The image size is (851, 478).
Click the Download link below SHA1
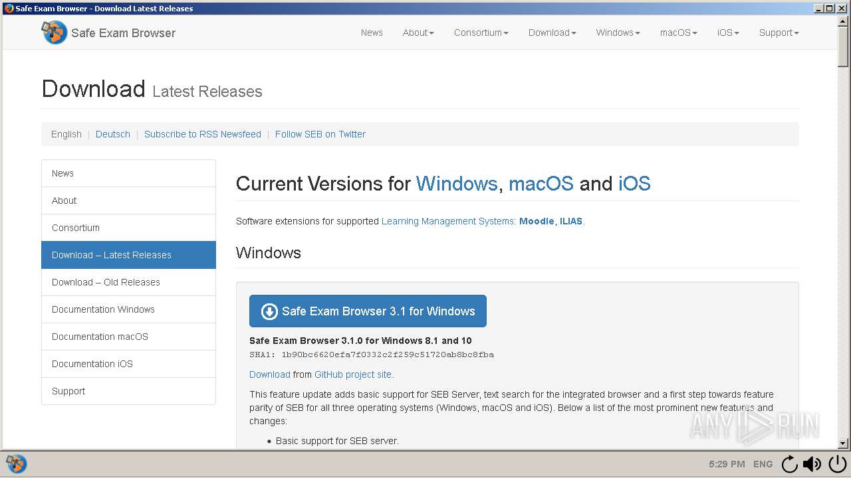coord(270,374)
